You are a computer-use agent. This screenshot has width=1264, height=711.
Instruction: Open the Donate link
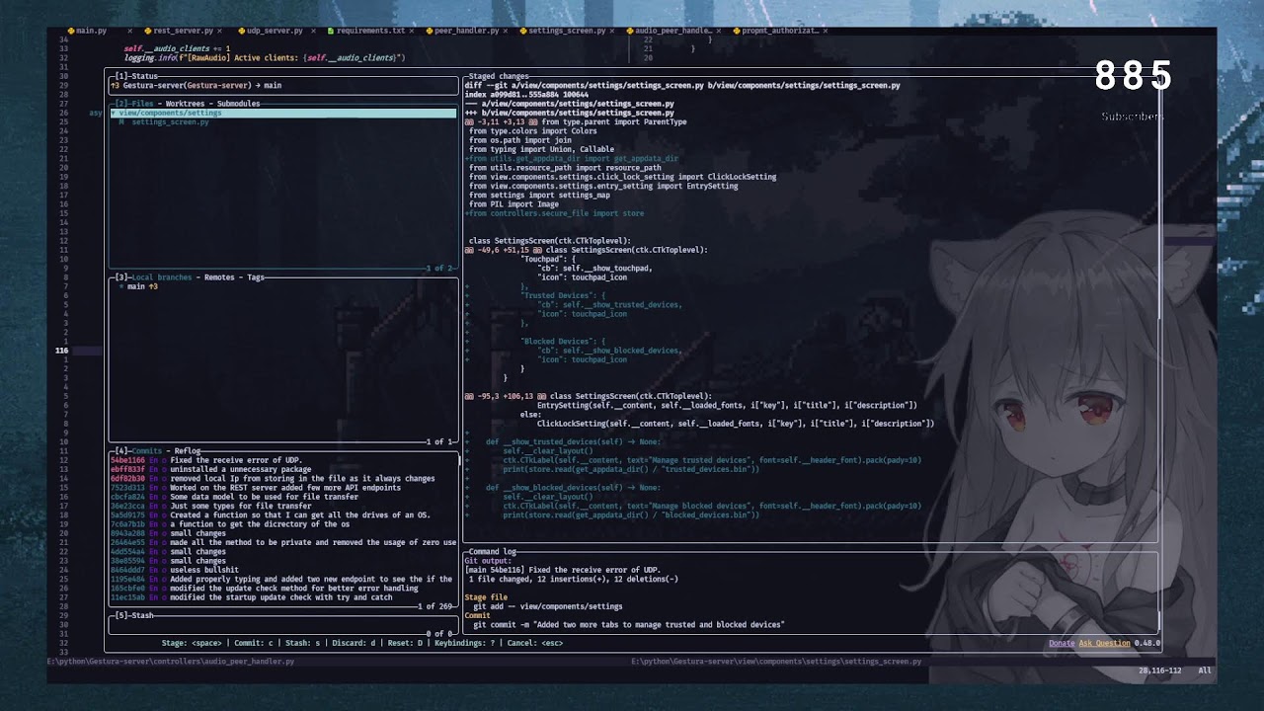pos(1062,643)
